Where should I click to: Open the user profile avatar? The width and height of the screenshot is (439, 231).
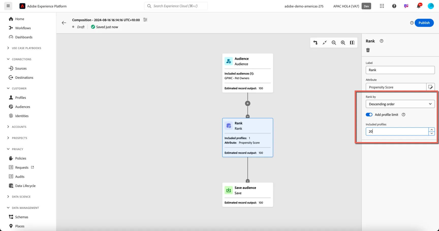[431, 6]
